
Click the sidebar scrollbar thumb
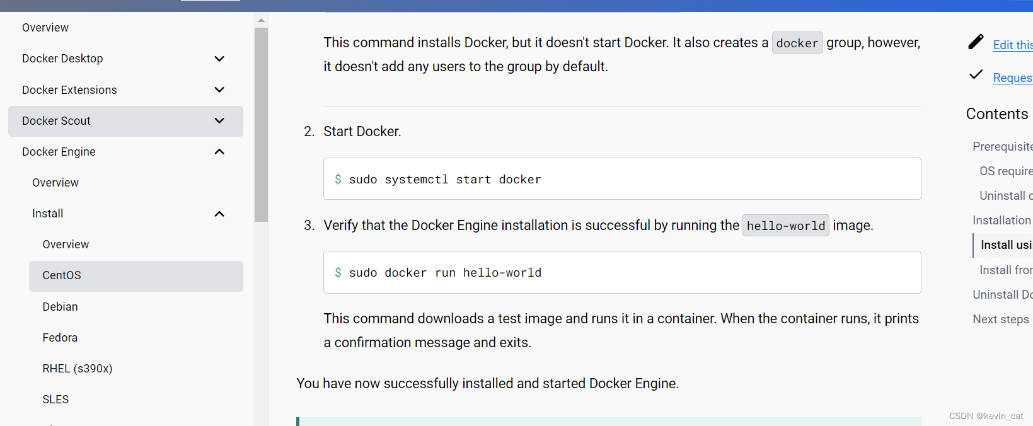point(261,124)
